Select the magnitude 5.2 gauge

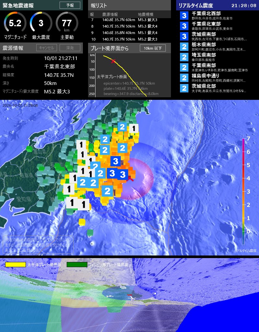15,23
